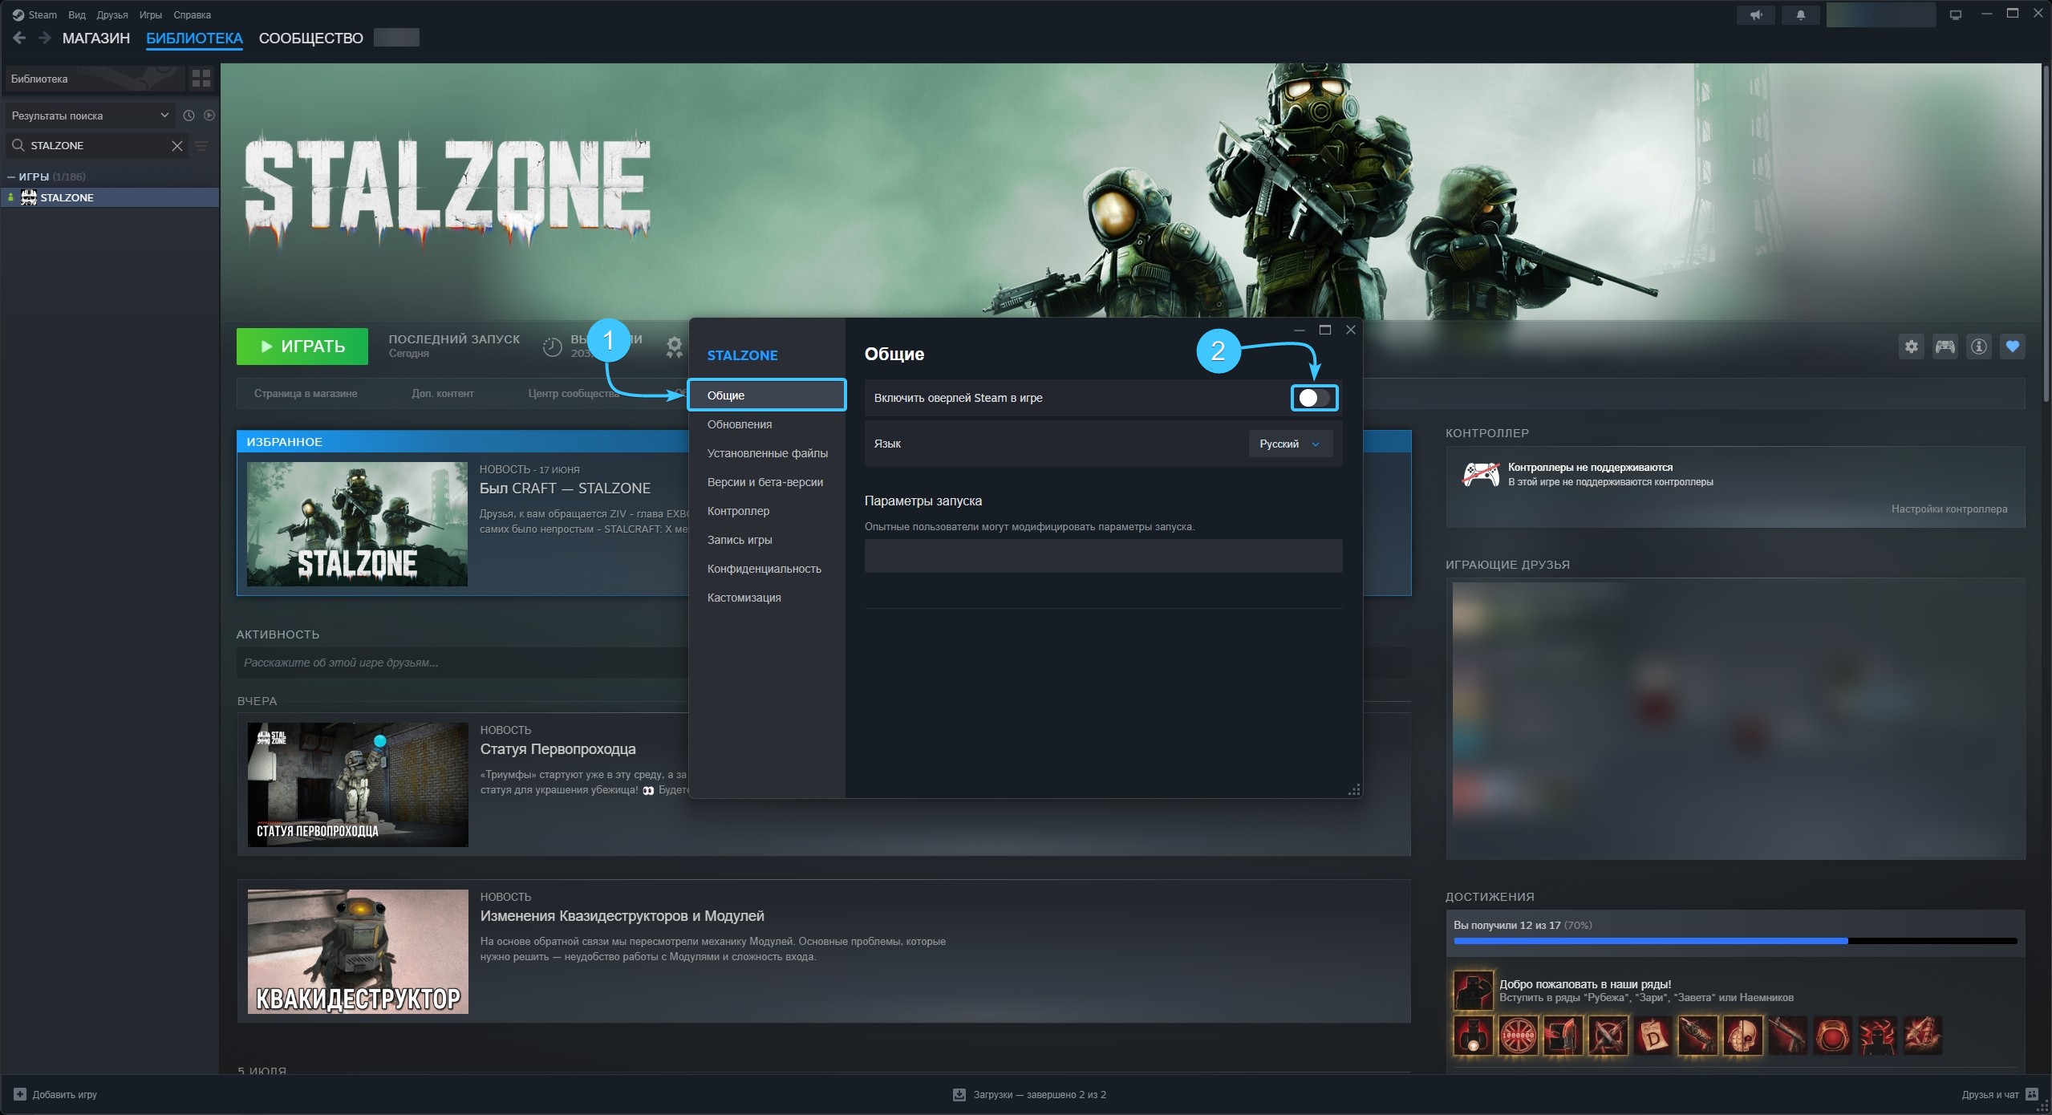
Task: Enable the Steam overlay in-game toggle
Action: (x=1314, y=398)
